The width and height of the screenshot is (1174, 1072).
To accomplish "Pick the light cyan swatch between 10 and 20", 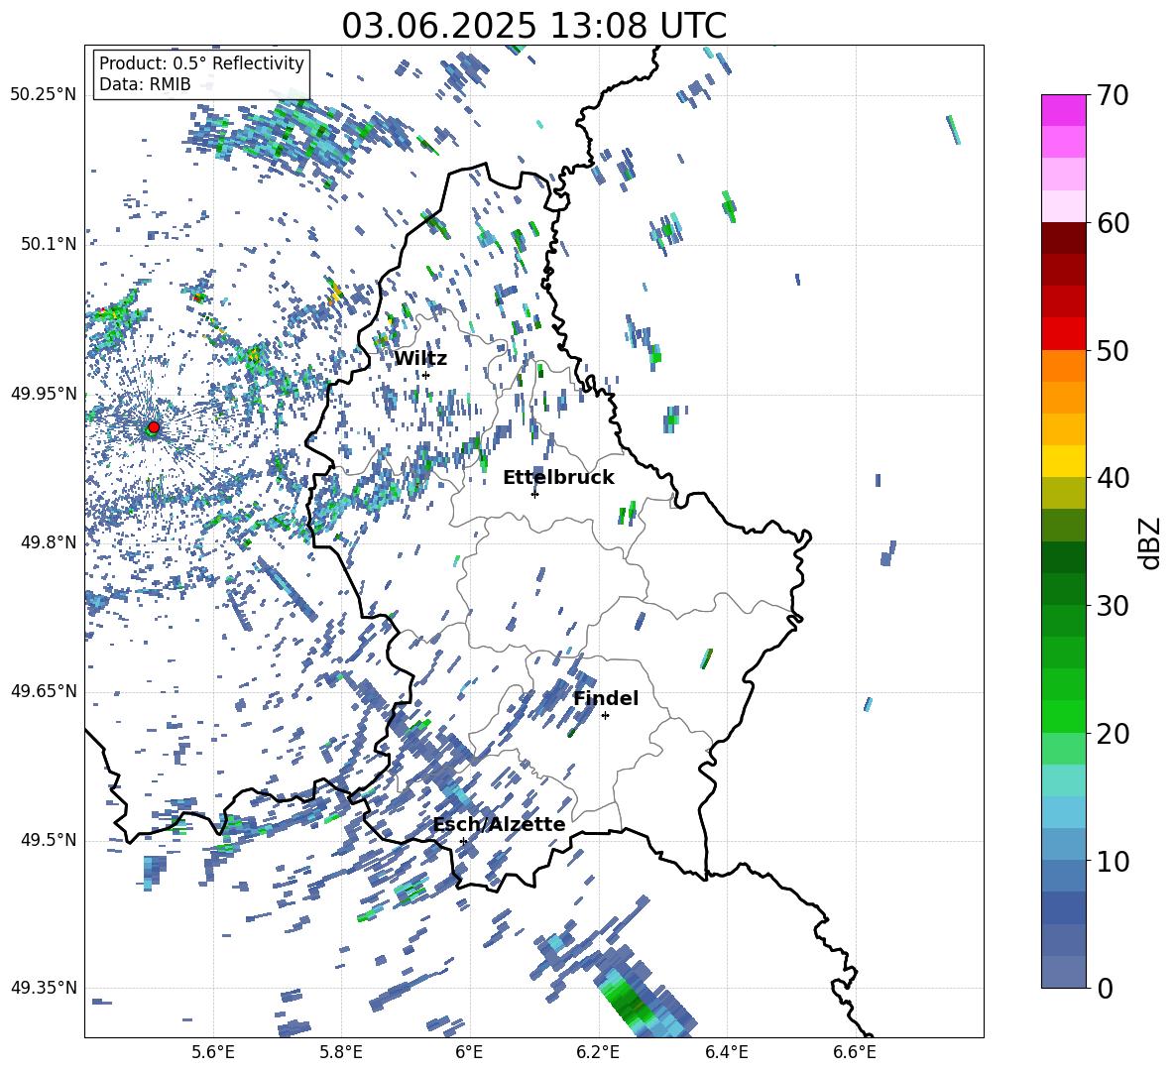I will (1064, 780).
